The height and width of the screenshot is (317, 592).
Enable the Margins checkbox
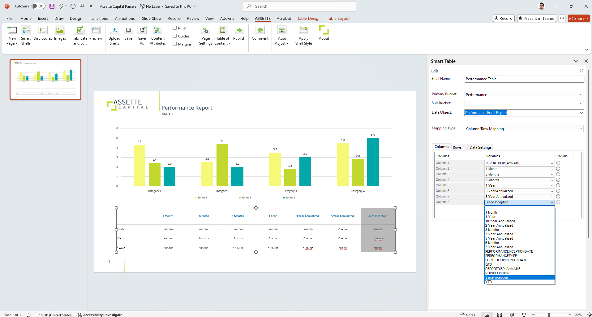tap(175, 44)
